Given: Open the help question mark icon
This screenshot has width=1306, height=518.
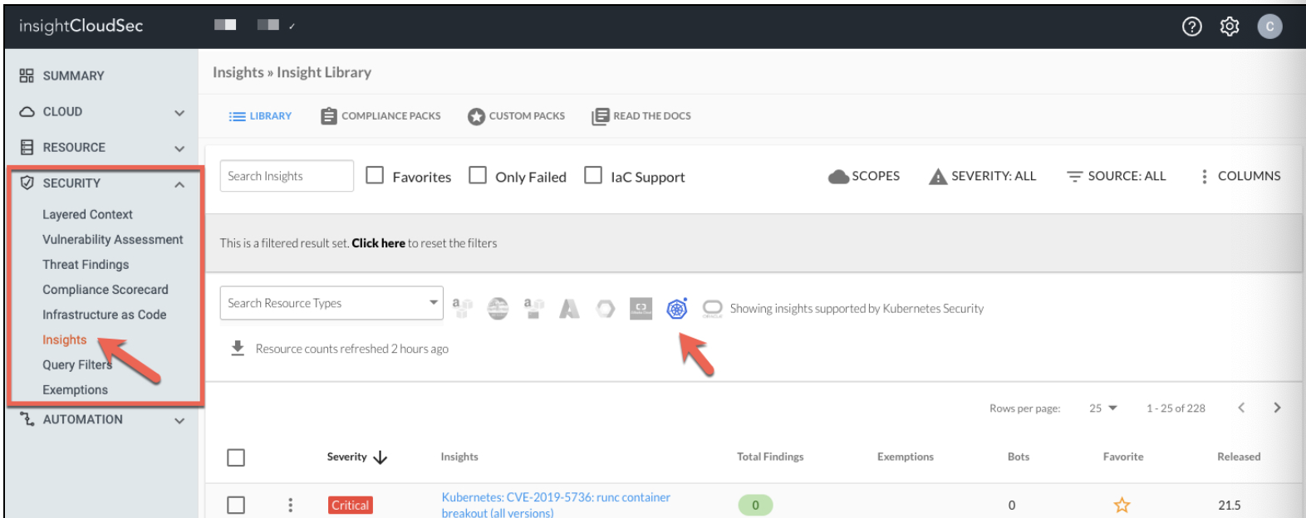Looking at the screenshot, I should (x=1191, y=27).
